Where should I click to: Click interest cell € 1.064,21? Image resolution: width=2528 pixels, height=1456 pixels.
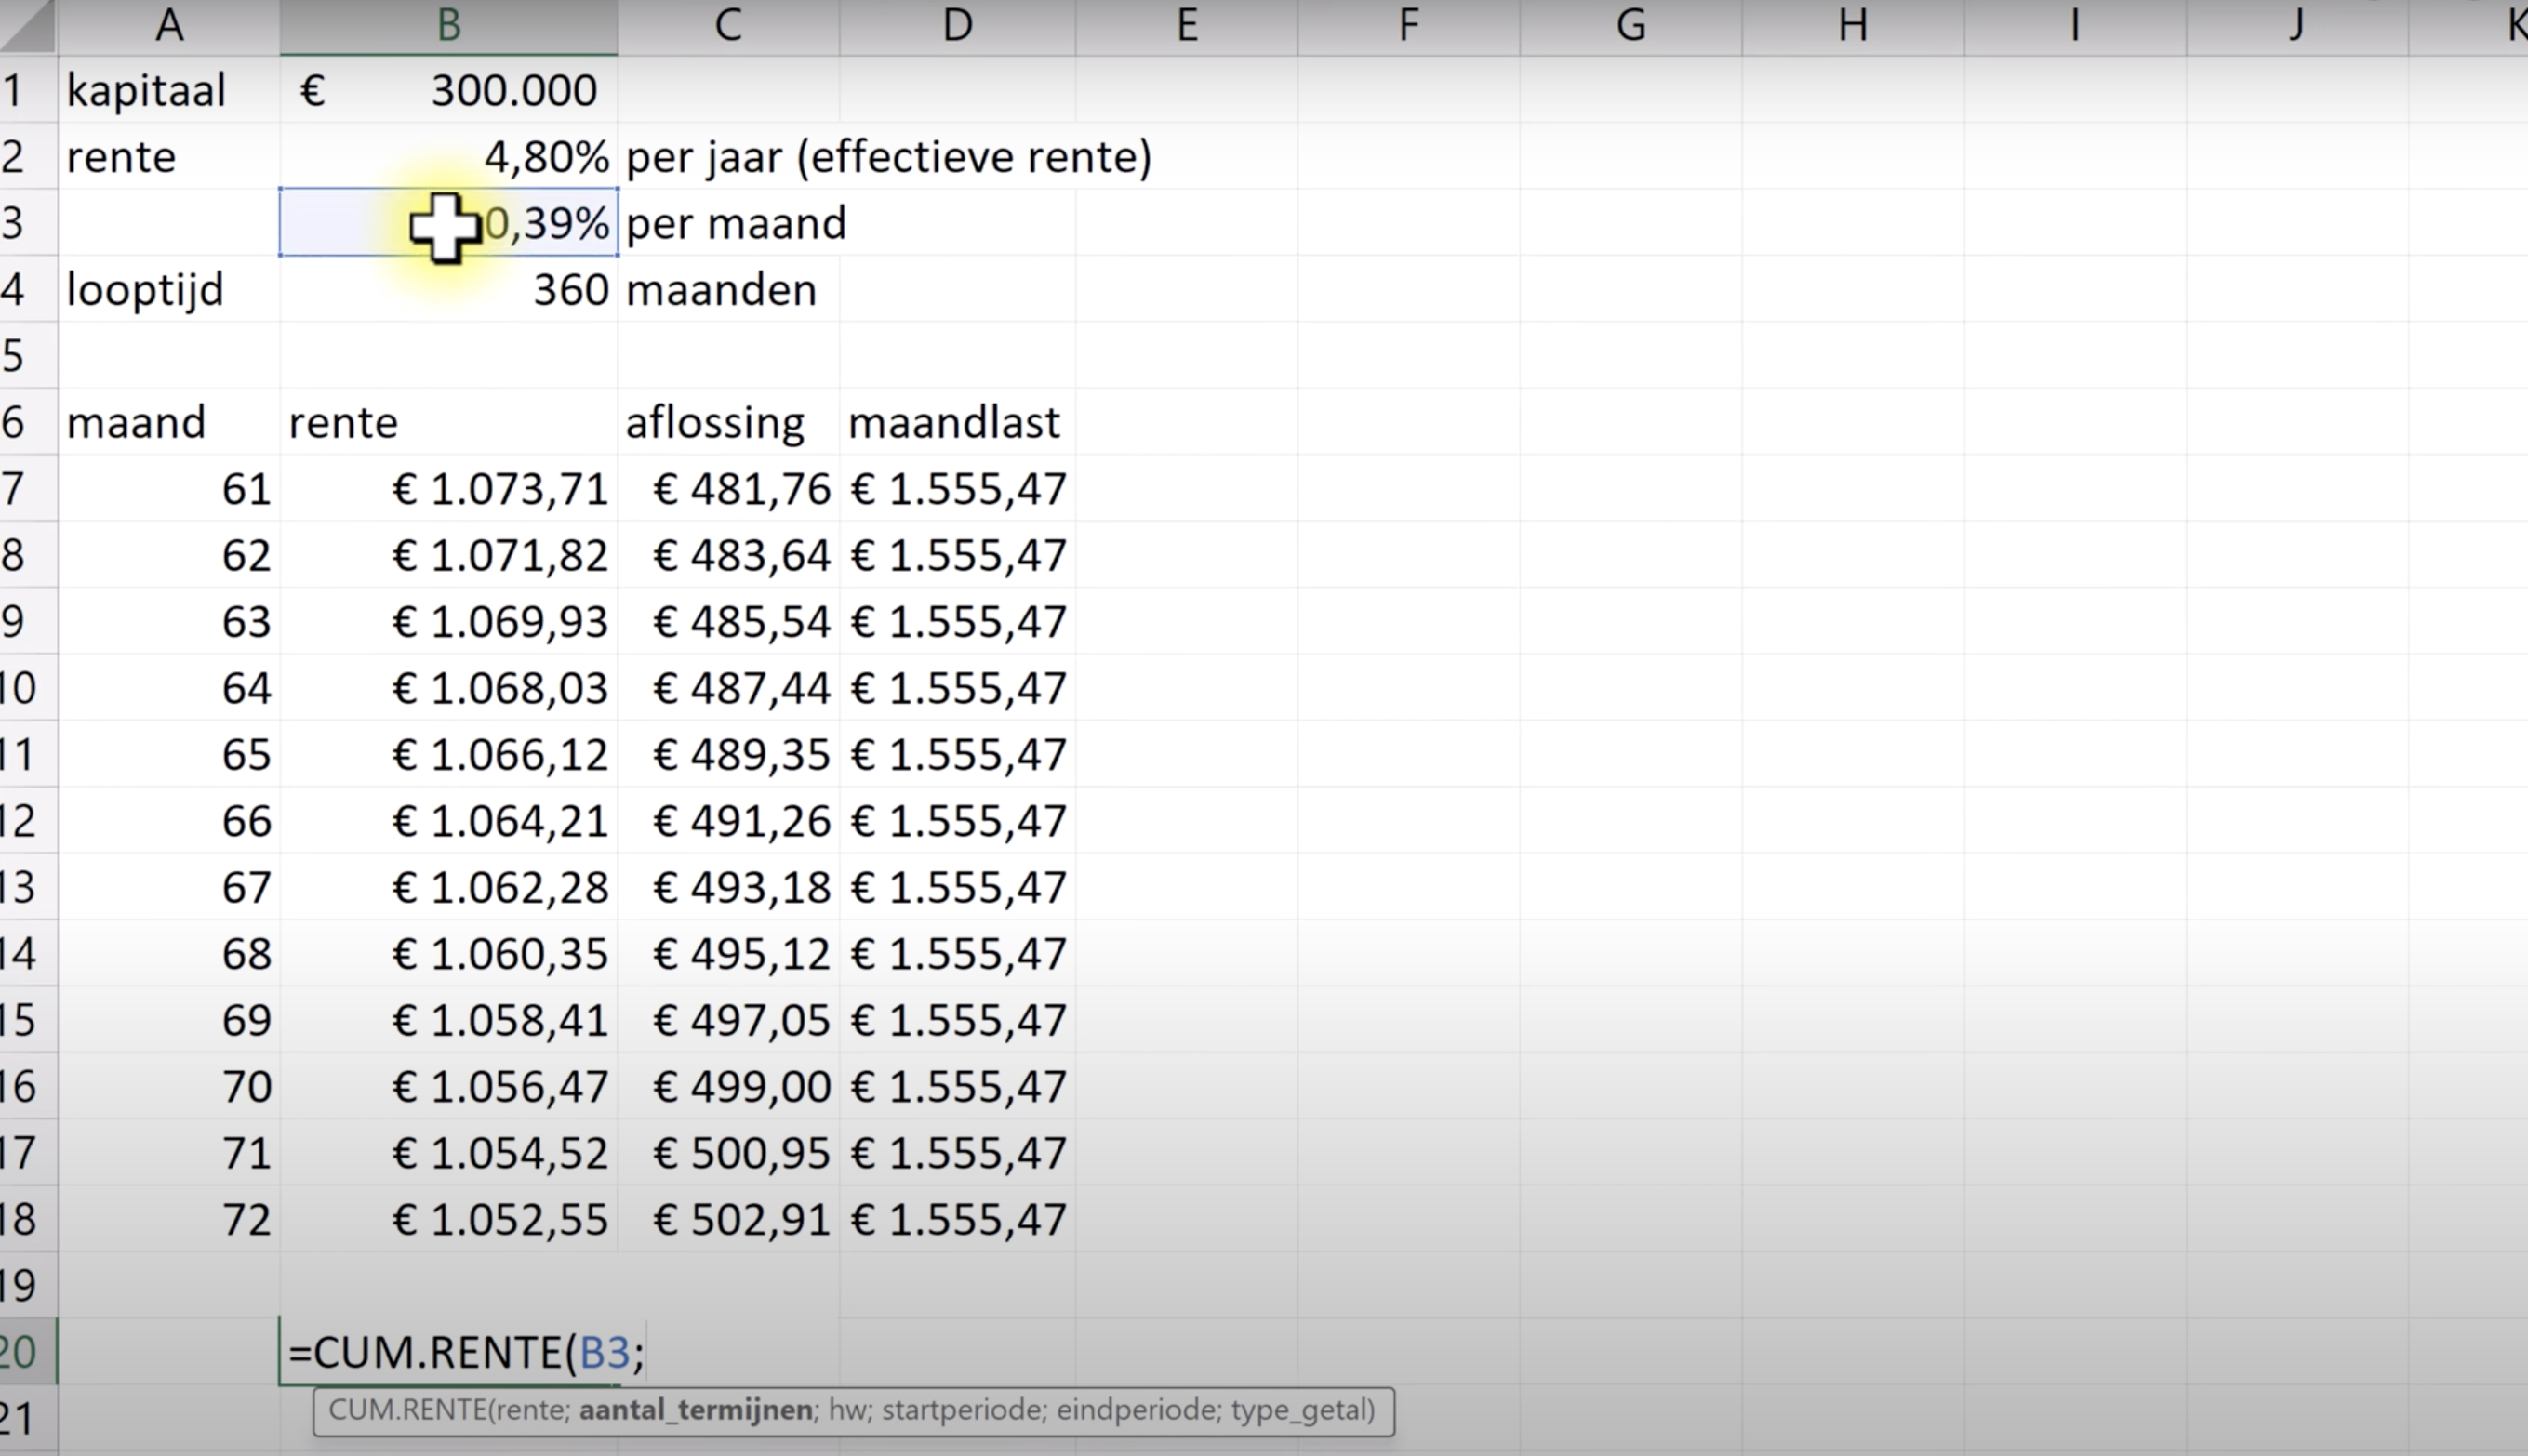click(x=449, y=820)
